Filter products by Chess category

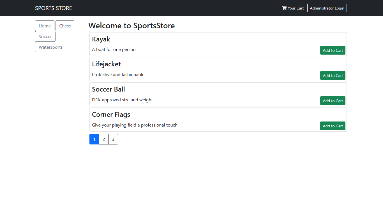coord(65,26)
